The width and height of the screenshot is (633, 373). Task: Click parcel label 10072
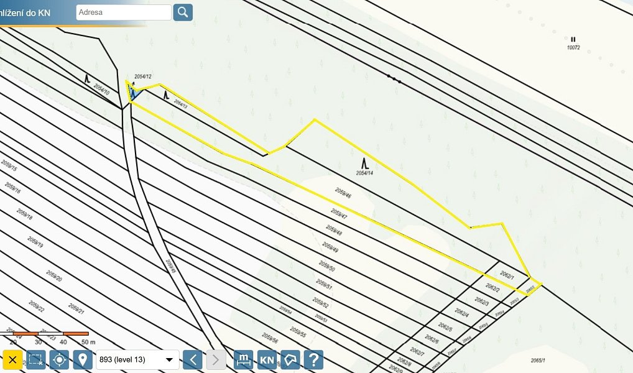click(x=573, y=47)
